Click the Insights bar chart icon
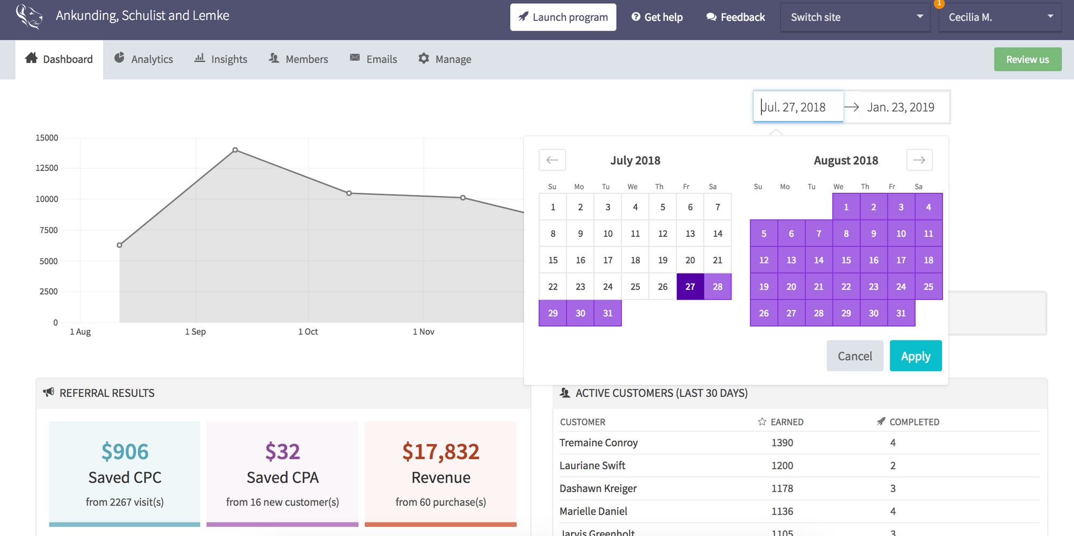The width and height of the screenshot is (1074, 536). click(x=200, y=58)
